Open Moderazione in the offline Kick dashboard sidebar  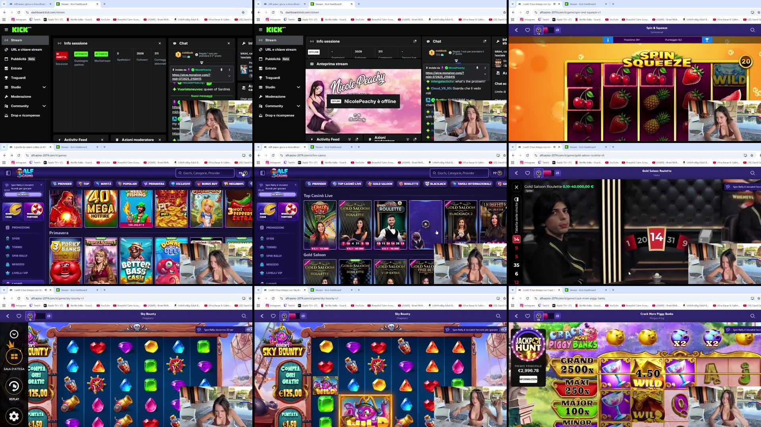[x=275, y=97]
